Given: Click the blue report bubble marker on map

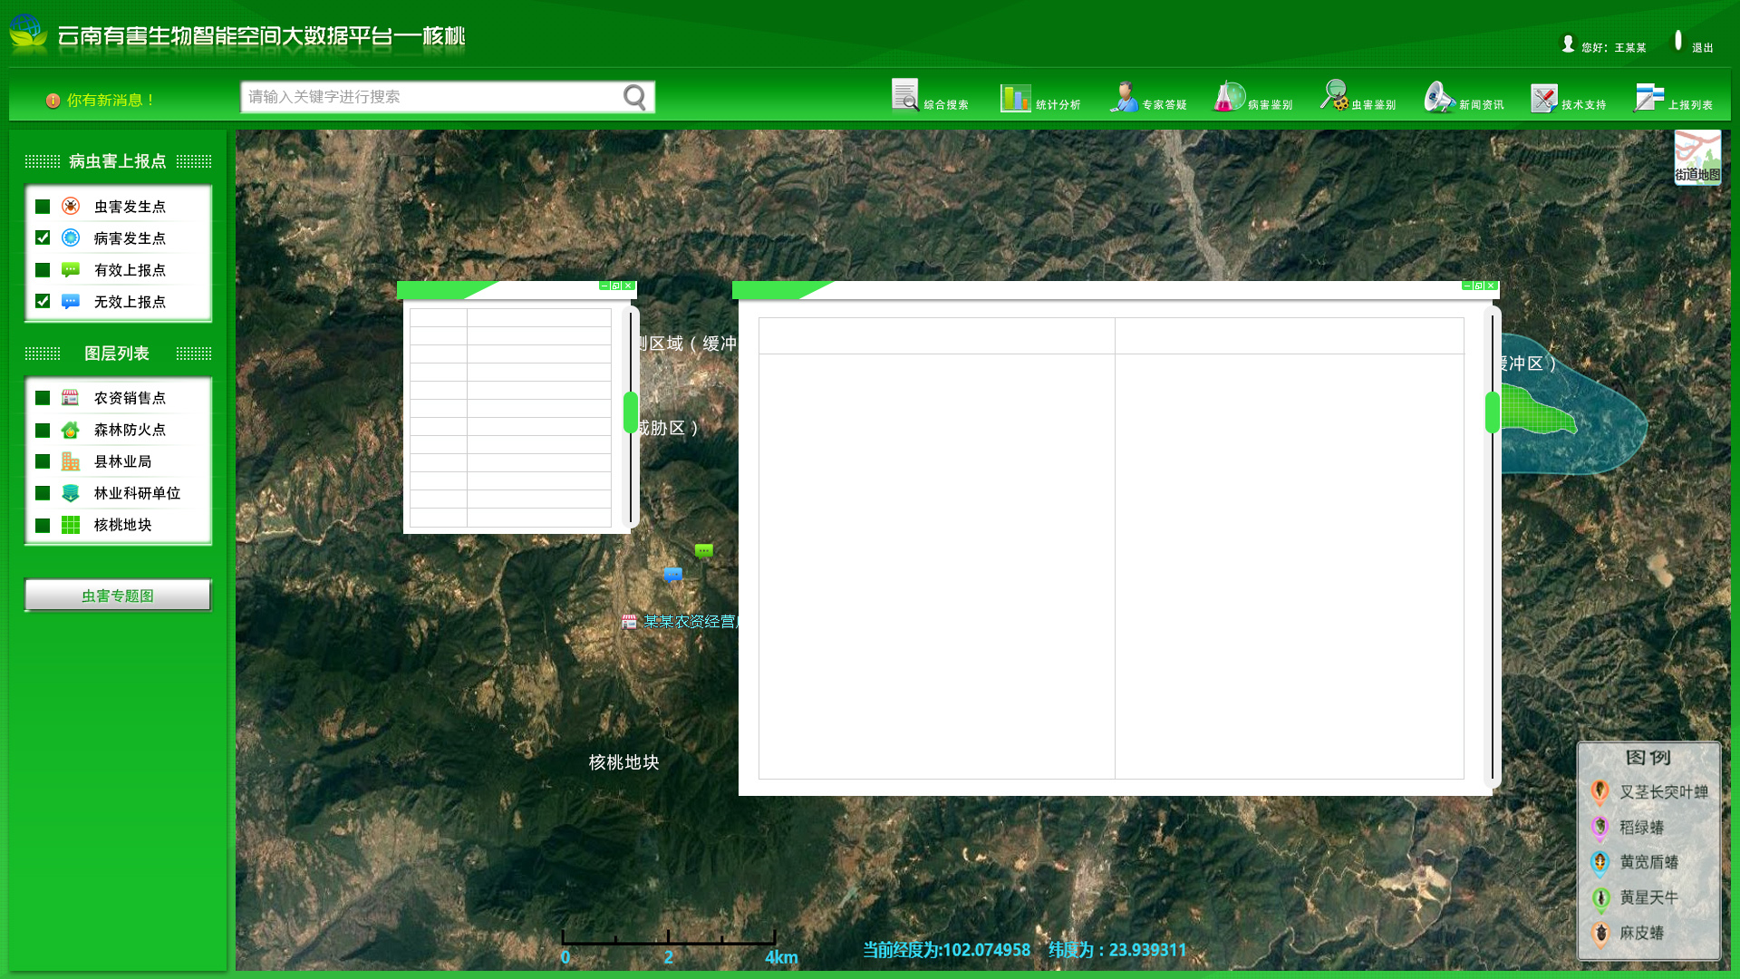Looking at the screenshot, I should (673, 575).
